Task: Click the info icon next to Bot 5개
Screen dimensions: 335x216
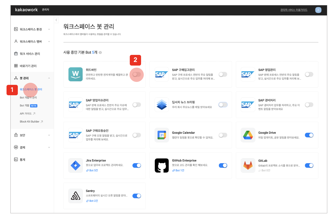Action: pos(100,53)
